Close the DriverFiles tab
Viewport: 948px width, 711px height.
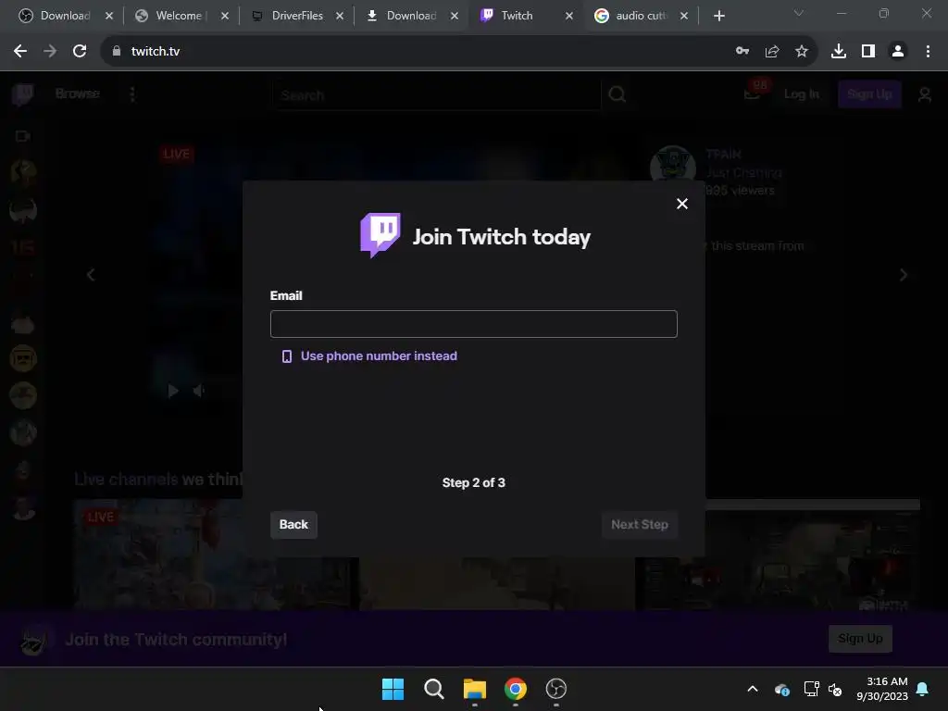point(340,16)
